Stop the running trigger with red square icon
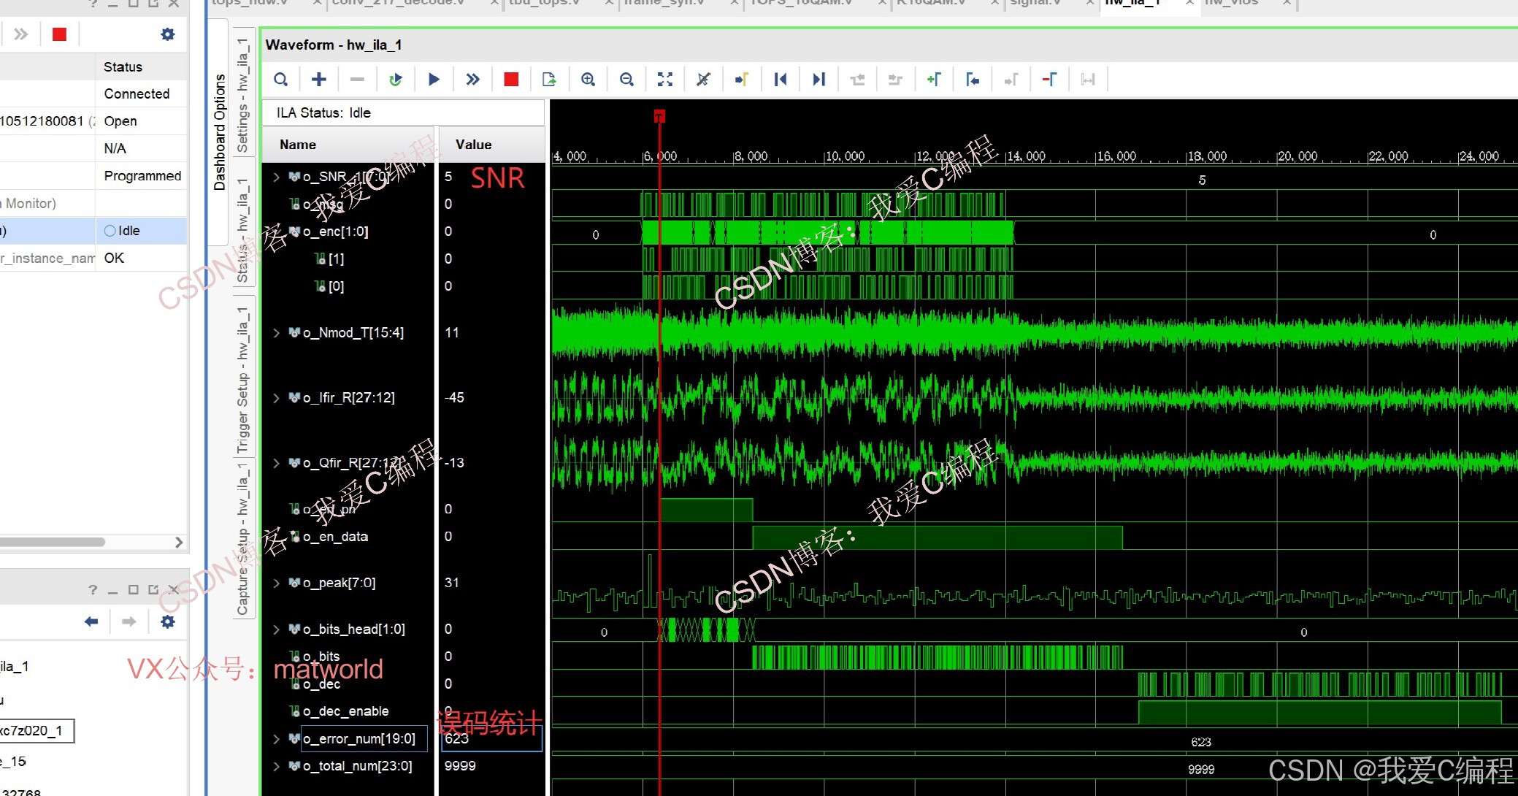 click(x=510, y=79)
